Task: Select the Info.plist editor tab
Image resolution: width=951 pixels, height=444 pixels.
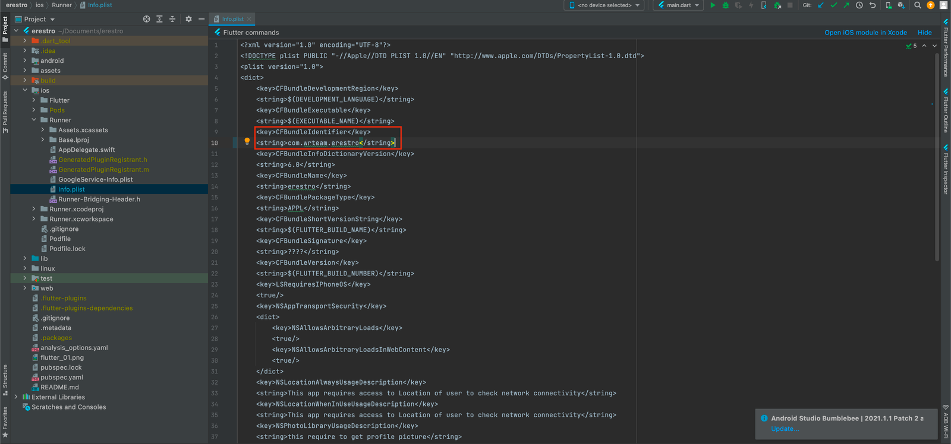Action: (x=232, y=19)
